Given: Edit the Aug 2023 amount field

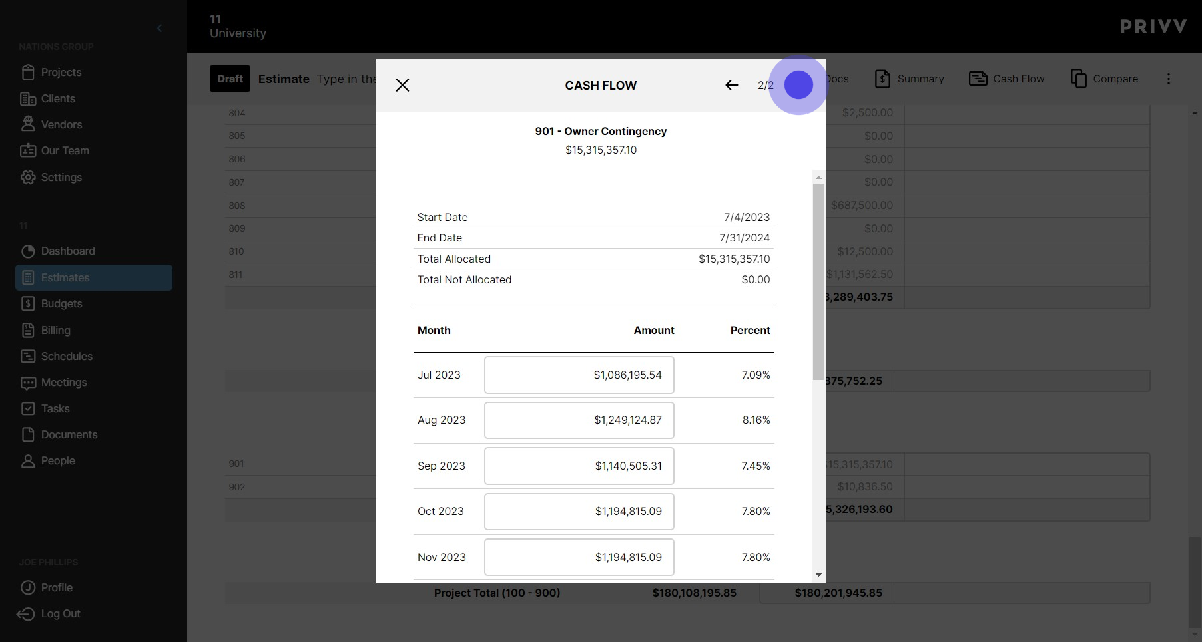Looking at the screenshot, I should pyautogui.click(x=579, y=420).
